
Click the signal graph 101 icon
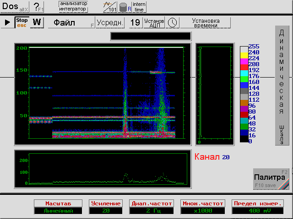coord(109,7)
